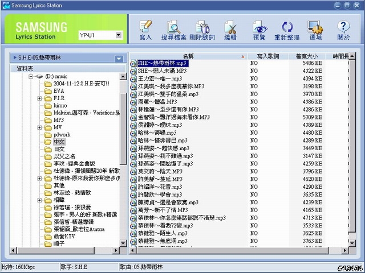Click the music icon beside 王力宏~唯一.mp3
The image size is (365, 273).
point(133,79)
